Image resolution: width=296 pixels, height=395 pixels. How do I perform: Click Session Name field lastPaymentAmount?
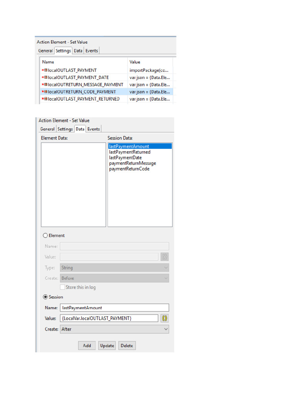(114, 307)
